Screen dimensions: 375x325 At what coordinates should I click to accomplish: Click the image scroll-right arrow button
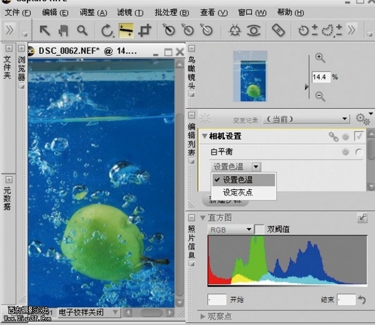pyautogui.click(x=170, y=313)
